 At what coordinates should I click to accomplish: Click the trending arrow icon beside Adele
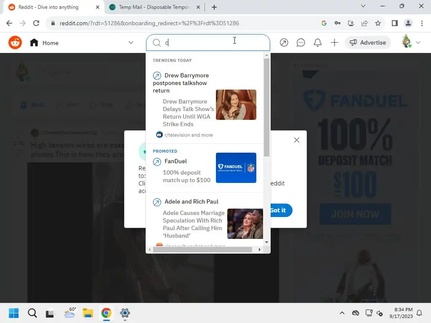[157, 202]
